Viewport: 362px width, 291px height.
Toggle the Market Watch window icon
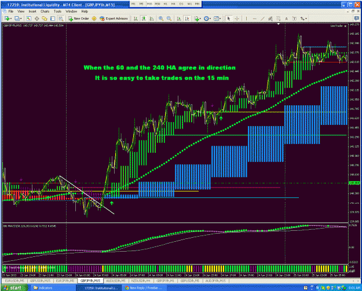[x=28, y=19]
